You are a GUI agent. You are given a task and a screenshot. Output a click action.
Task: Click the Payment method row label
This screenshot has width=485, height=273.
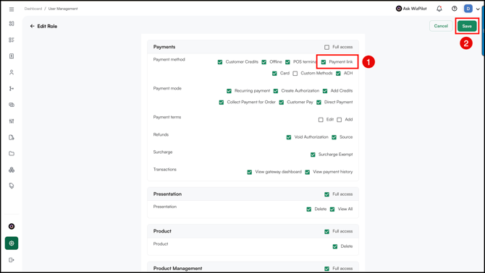pyautogui.click(x=169, y=59)
